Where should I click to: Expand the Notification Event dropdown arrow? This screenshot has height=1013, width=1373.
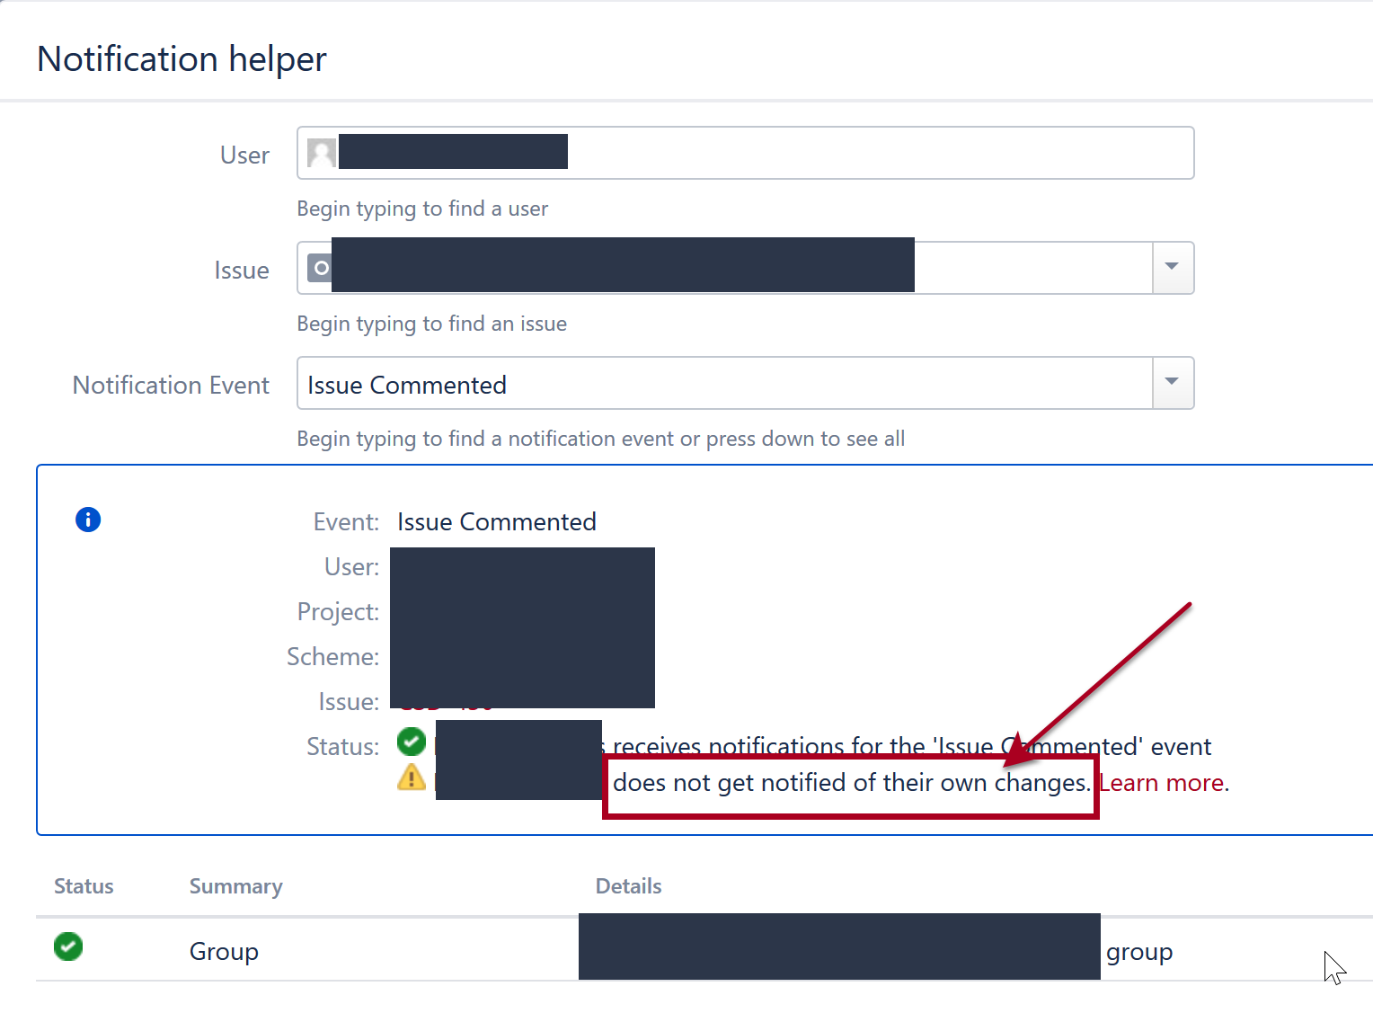[1172, 383]
